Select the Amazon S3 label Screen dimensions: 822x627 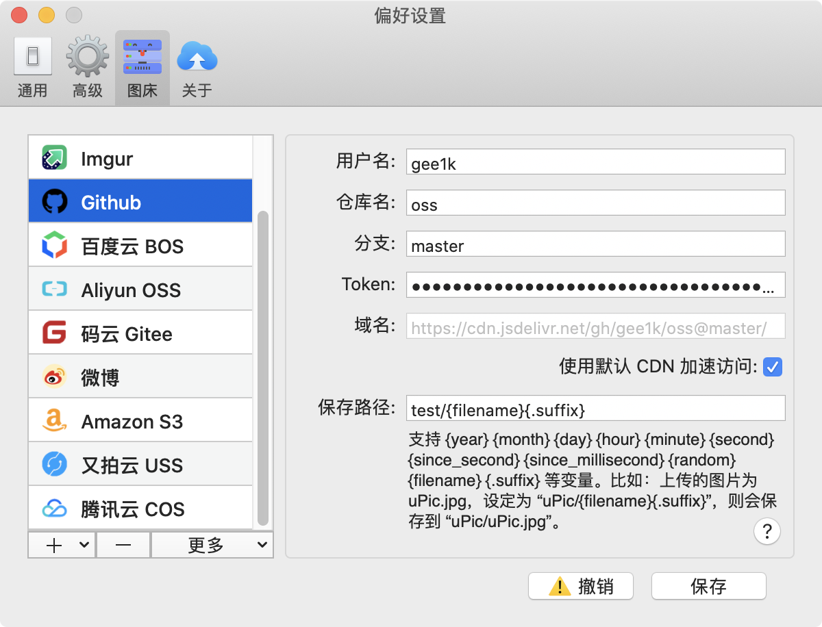pyautogui.click(x=132, y=422)
